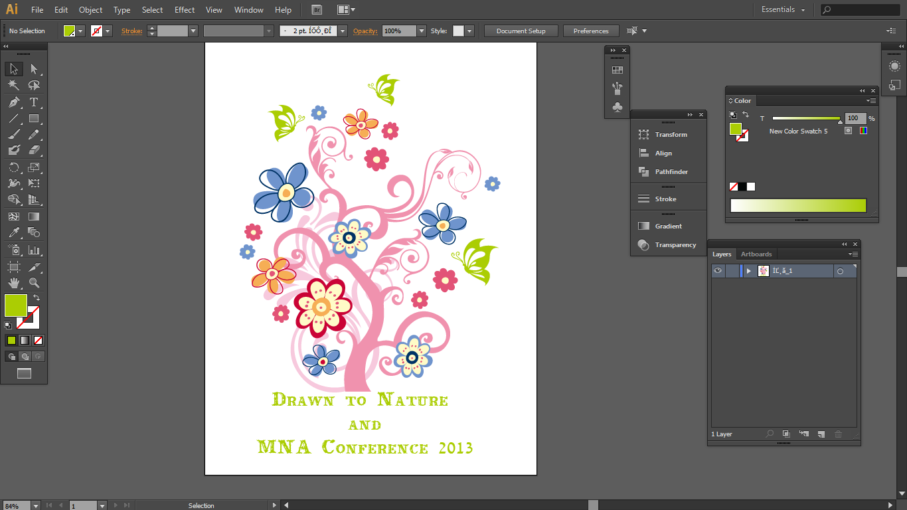Screen dimensions: 907x510
Task: Click the Preferences button
Action: pos(590,31)
